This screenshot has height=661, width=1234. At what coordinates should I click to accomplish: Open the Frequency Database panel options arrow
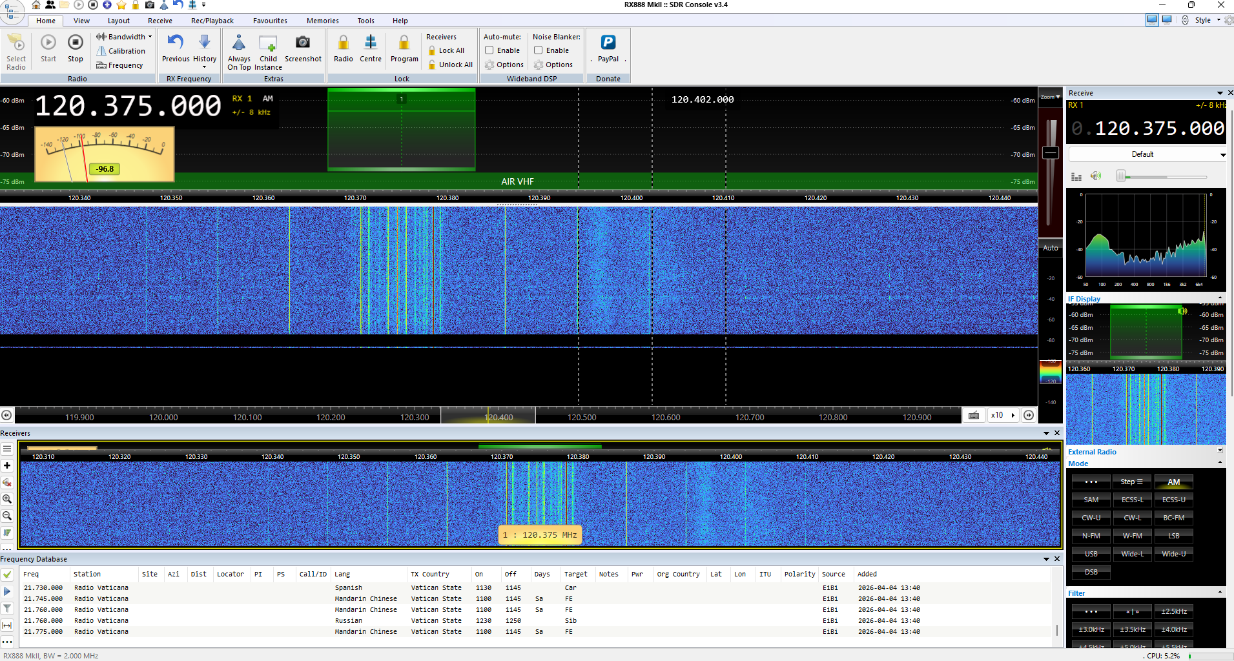point(1046,559)
